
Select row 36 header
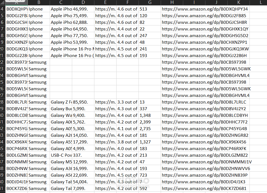(x=2, y=155)
